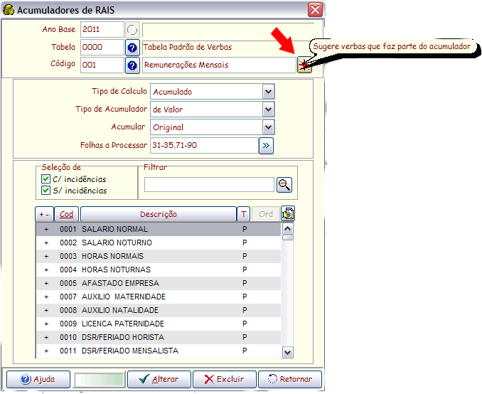
Task: Click the Tabela code input field
Action: coord(102,48)
